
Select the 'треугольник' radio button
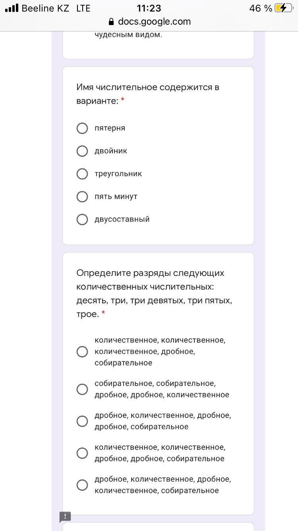coord(82,174)
